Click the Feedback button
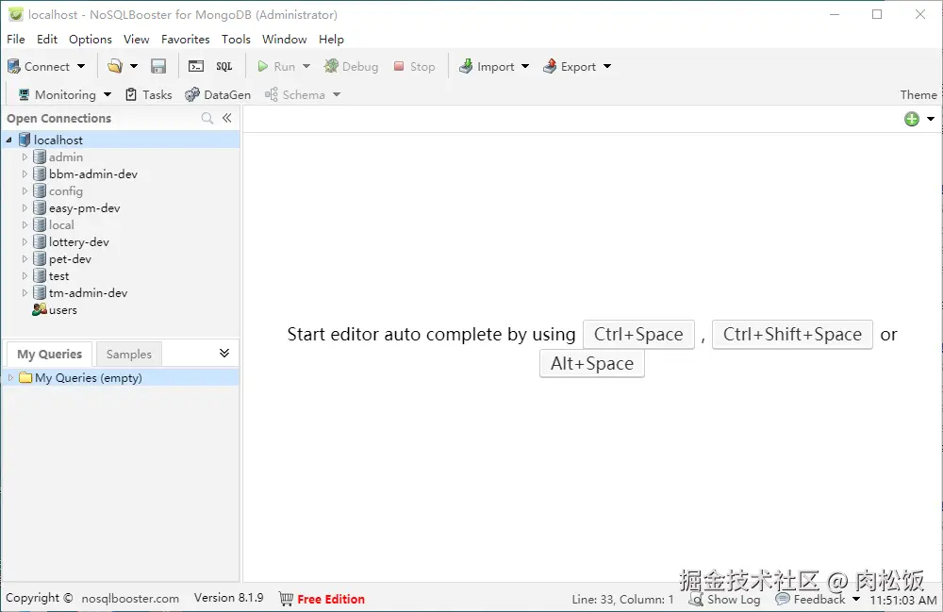The height and width of the screenshot is (612, 943). coord(810,599)
